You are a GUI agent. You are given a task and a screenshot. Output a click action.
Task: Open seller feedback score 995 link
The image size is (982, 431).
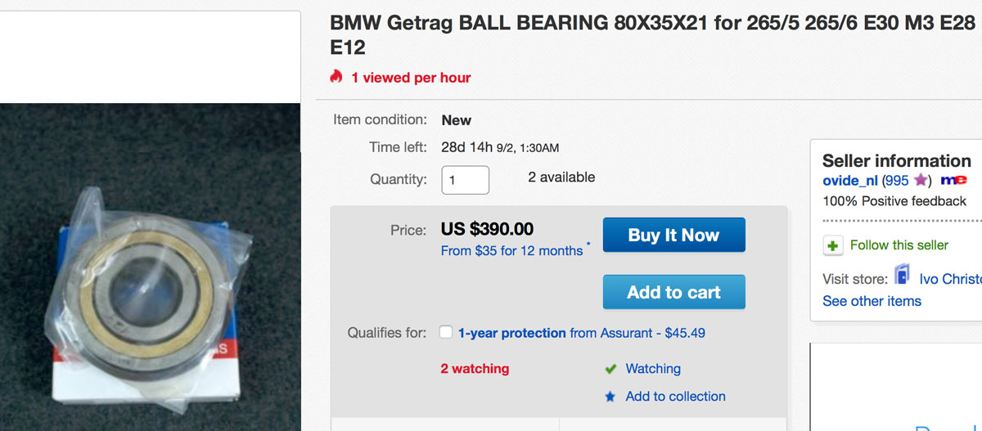[896, 180]
